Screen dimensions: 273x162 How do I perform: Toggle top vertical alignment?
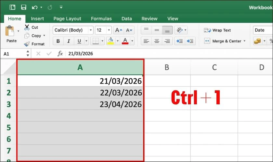coord(146,30)
